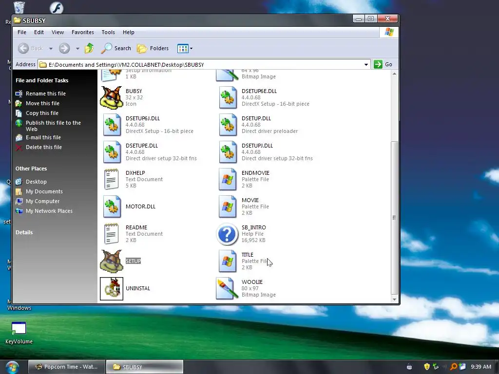Viewport: 499px width, 374px height.
Task: Go up one folder level
Action: point(89,48)
